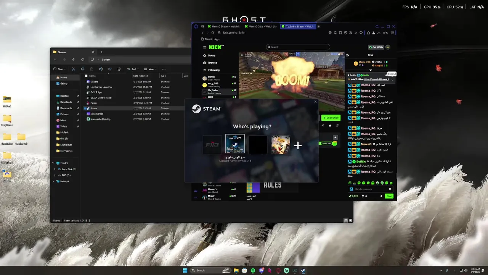Click browser back arrow in Kick window
Viewport: 488px width, 275px height.
202,33
